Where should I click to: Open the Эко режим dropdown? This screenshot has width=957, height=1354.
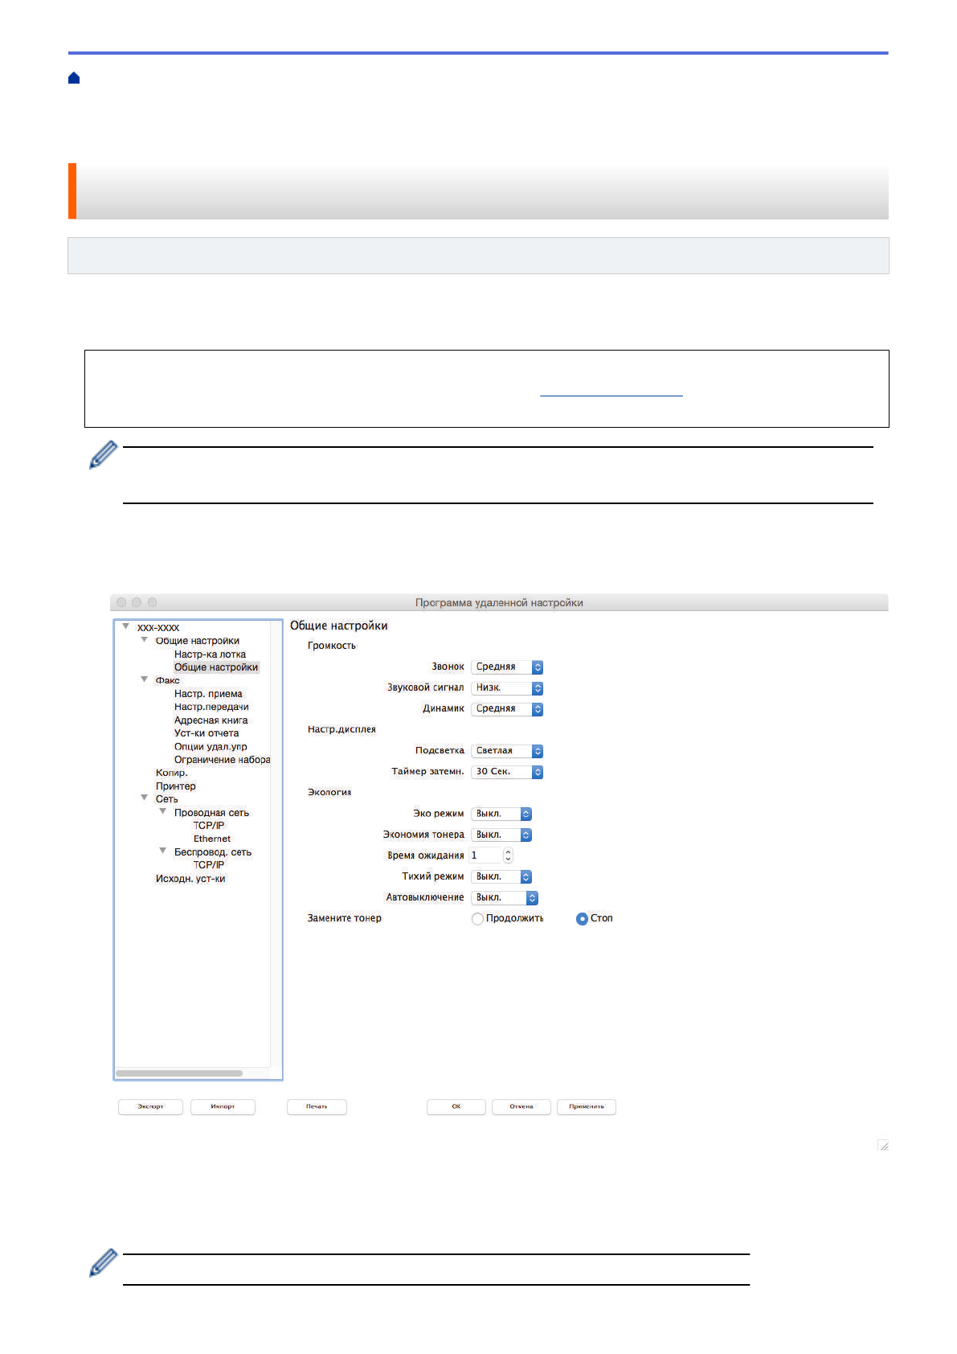[501, 814]
